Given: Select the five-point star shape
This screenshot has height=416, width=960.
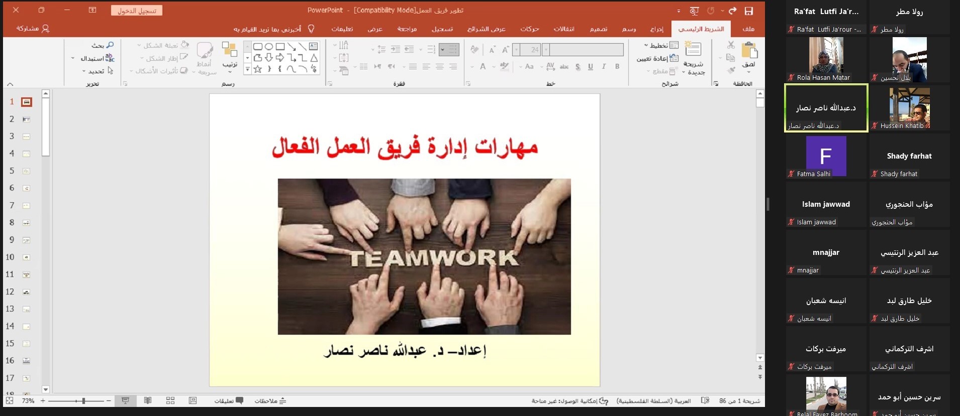Looking at the screenshot, I should point(258,69).
